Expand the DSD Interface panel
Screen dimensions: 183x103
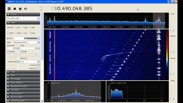(x=23, y=94)
